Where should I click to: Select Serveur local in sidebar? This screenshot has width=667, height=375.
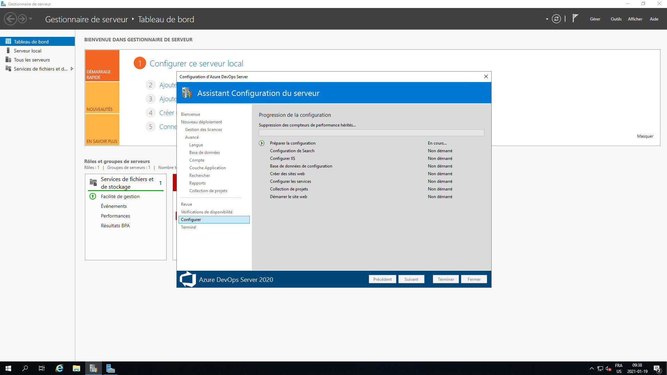(27, 51)
